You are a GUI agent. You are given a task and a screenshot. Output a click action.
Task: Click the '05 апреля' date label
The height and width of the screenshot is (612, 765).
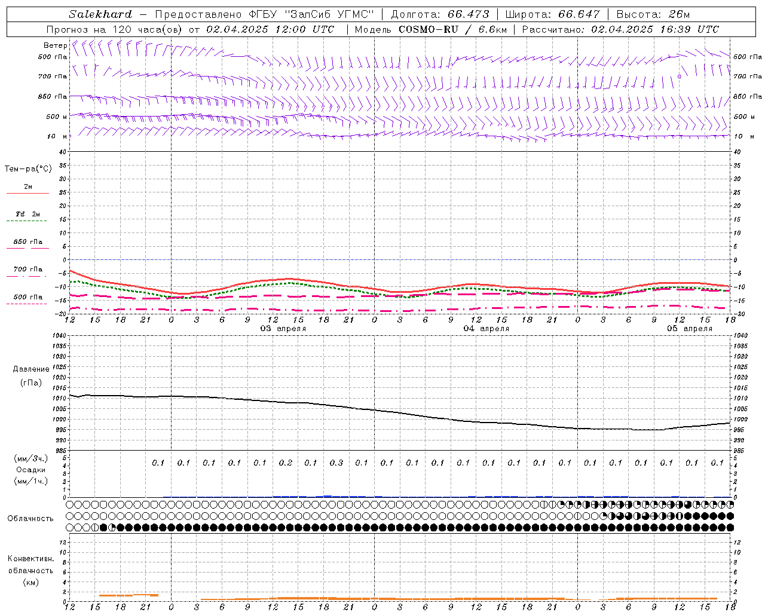click(x=690, y=329)
